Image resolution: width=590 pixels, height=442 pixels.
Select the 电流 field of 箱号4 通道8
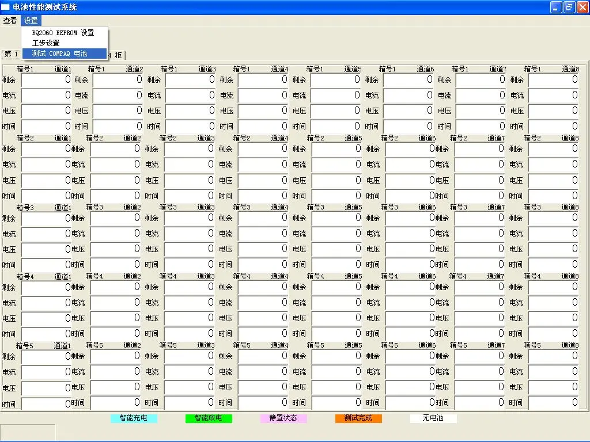[x=554, y=303]
